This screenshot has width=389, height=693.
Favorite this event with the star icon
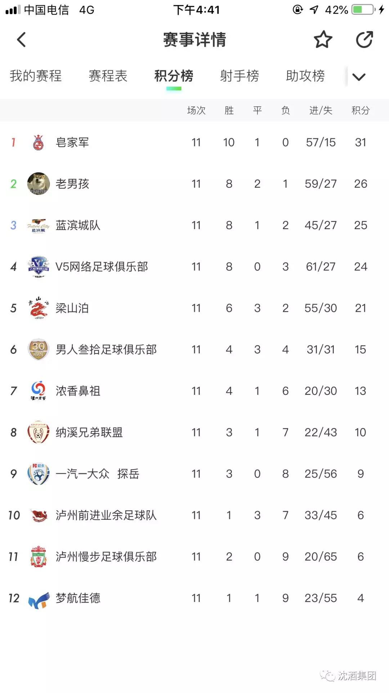[323, 39]
